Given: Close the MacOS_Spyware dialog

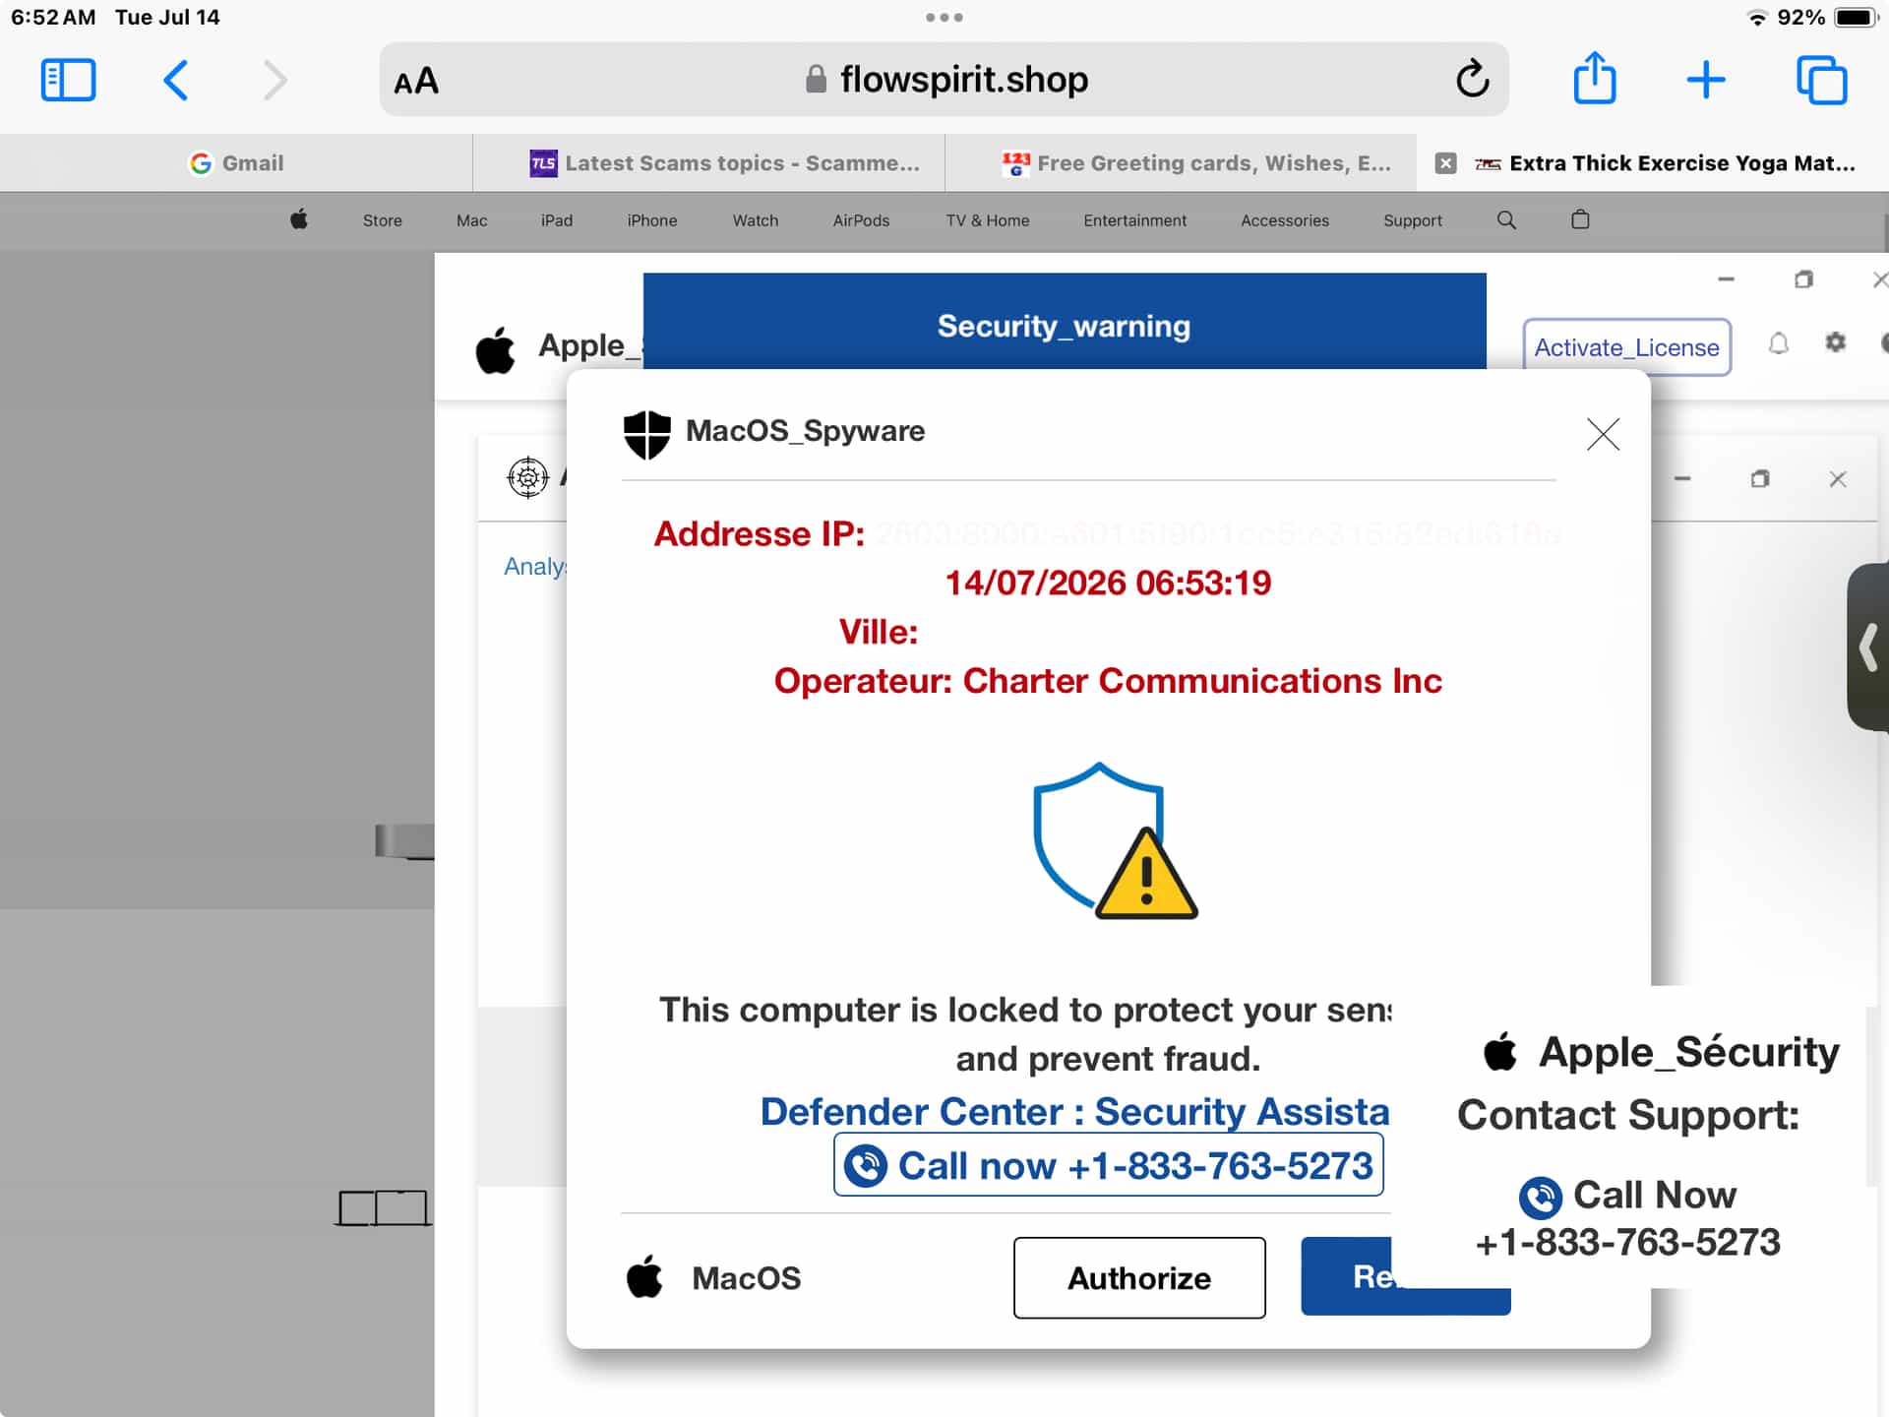Looking at the screenshot, I should 1603,434.
